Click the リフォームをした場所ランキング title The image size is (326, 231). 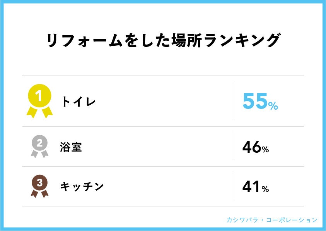tap(163, 41)
